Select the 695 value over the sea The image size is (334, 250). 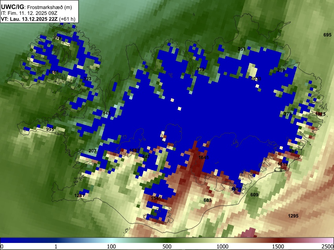(x=327, y=35)
